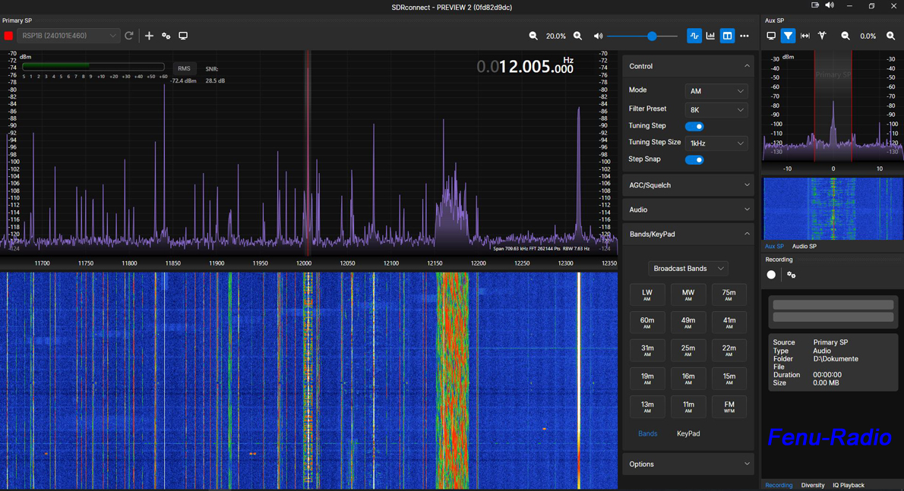Click the record button in Recording panel
The height and width of the screenshot is (491, 904).
click(771, 275)
